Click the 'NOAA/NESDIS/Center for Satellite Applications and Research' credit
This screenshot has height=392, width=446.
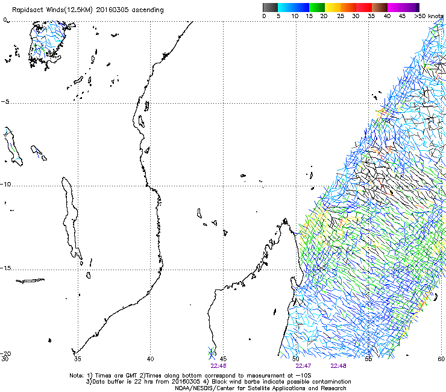pos(260,388)
